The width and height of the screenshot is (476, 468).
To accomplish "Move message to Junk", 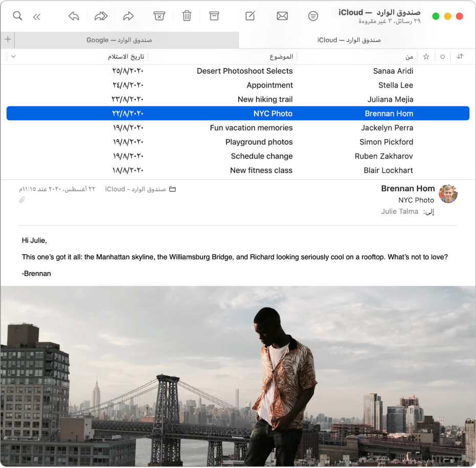I will 159,16.
